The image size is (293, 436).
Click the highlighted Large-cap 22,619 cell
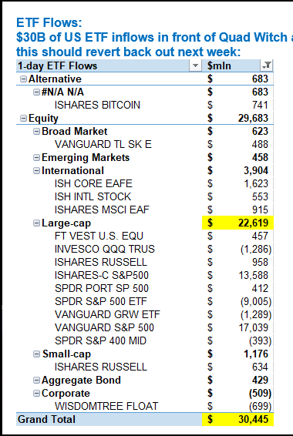click(237, 223)
